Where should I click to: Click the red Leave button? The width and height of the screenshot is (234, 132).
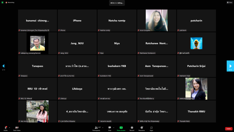pyautogui.click(x=229, y=128)
